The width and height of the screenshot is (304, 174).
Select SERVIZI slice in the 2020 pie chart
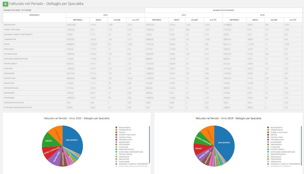(49, 141)
